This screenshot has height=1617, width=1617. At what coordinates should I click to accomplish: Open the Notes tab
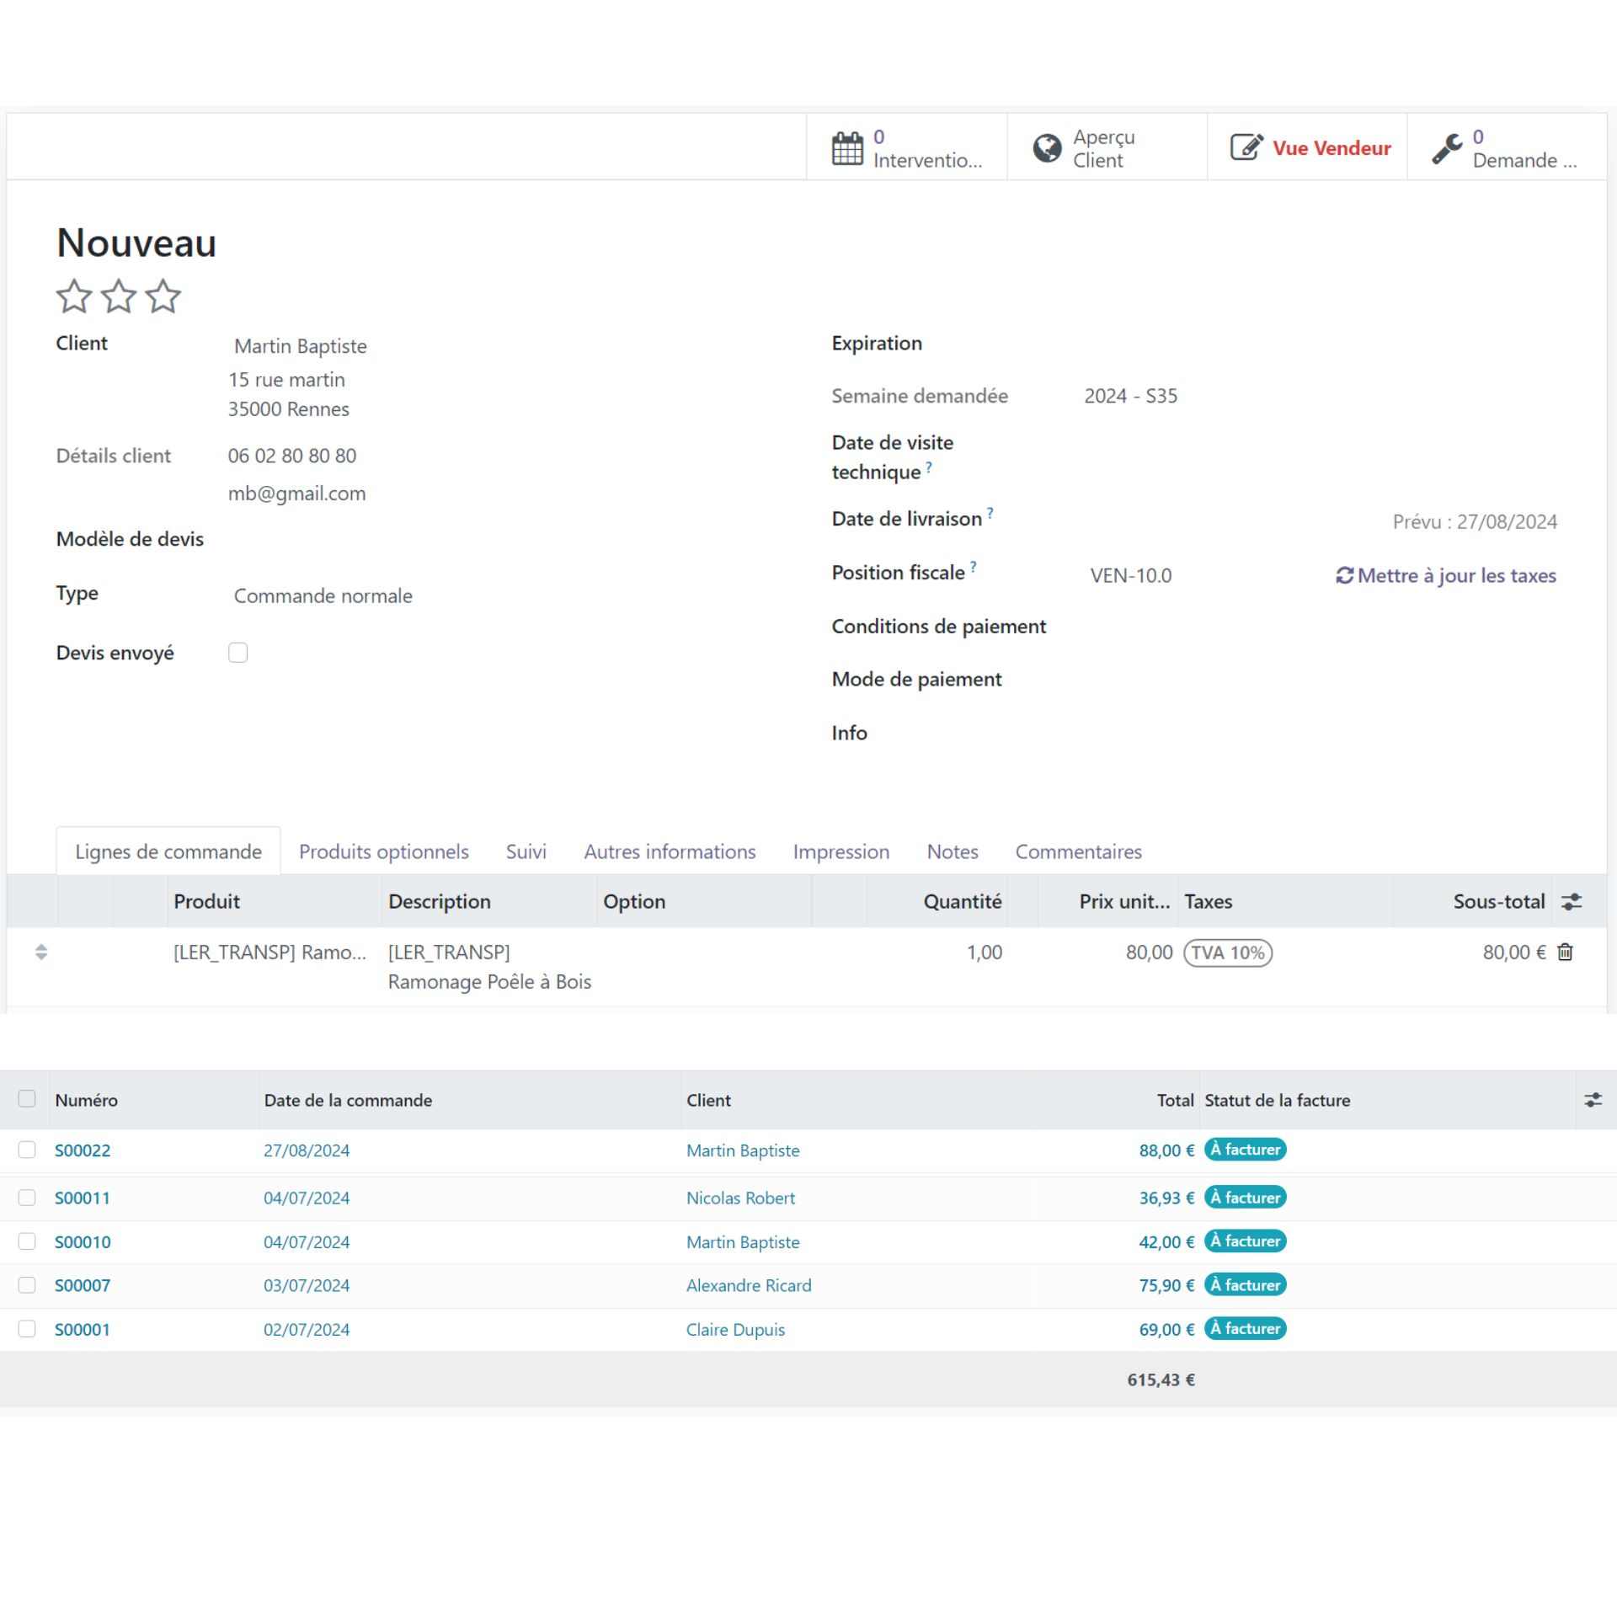point(953,851)
